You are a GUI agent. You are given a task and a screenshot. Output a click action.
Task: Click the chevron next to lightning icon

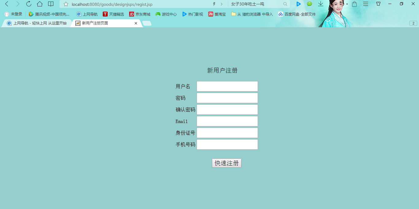point(221,4)
